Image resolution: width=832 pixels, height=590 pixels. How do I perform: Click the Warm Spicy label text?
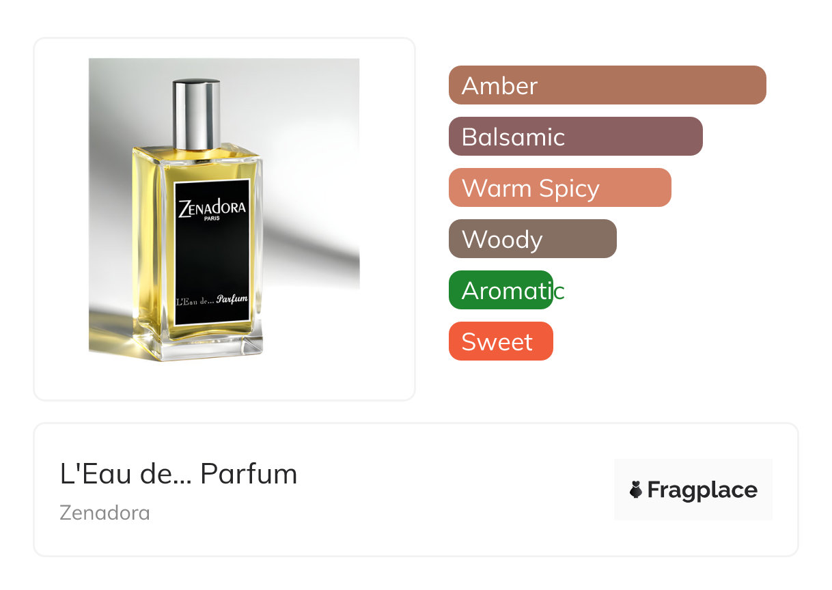coord(531,188)
